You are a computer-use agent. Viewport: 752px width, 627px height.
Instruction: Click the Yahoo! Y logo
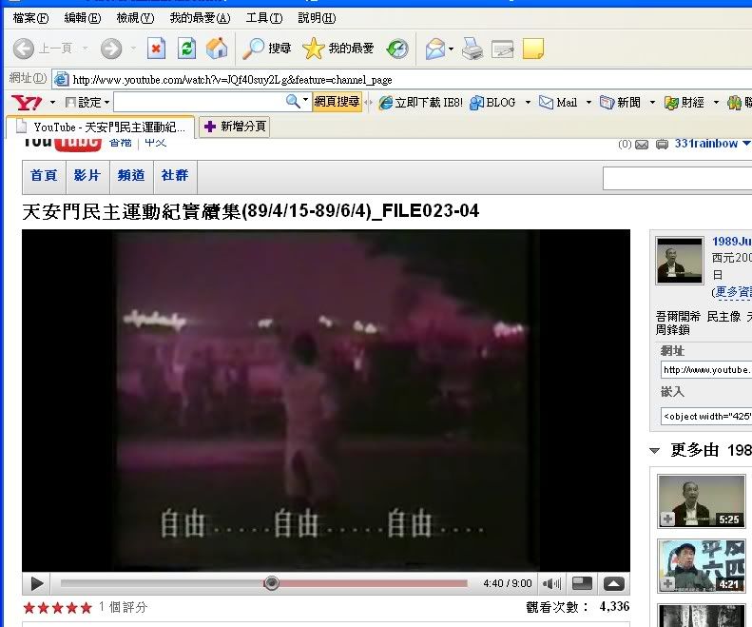click(x=27, y=102)
